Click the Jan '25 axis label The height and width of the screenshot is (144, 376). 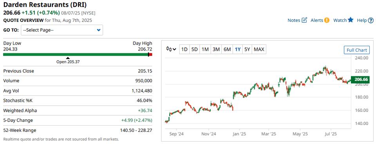tap(239, 134)
